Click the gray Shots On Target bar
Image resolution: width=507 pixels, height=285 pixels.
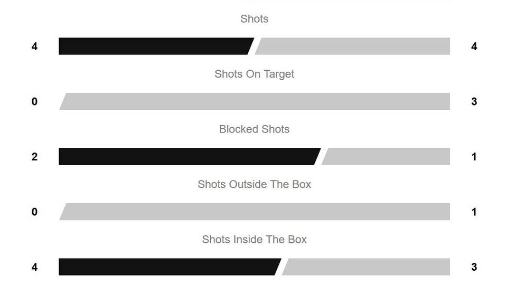pos(254,101)
